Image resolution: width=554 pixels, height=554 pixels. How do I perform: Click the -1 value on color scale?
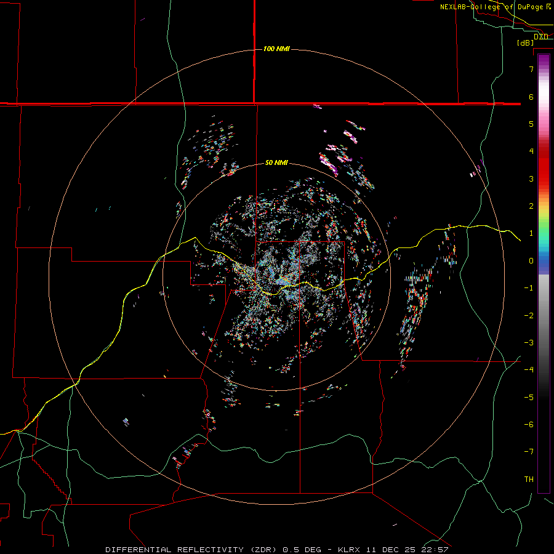pyautogui.click(x=529, y=288)
